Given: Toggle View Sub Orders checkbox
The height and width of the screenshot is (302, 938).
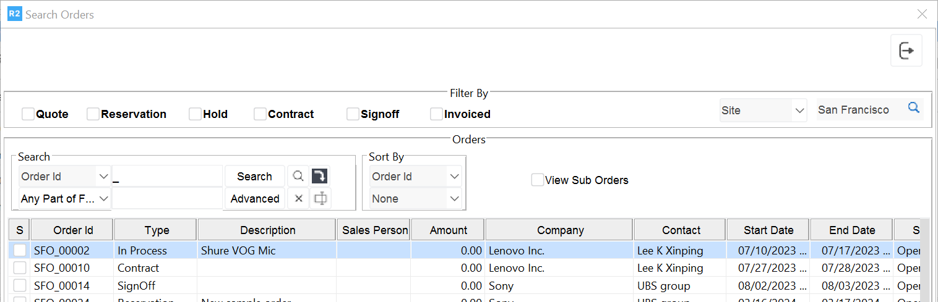Looking at the screenshot, I should [x=538, y=180].
